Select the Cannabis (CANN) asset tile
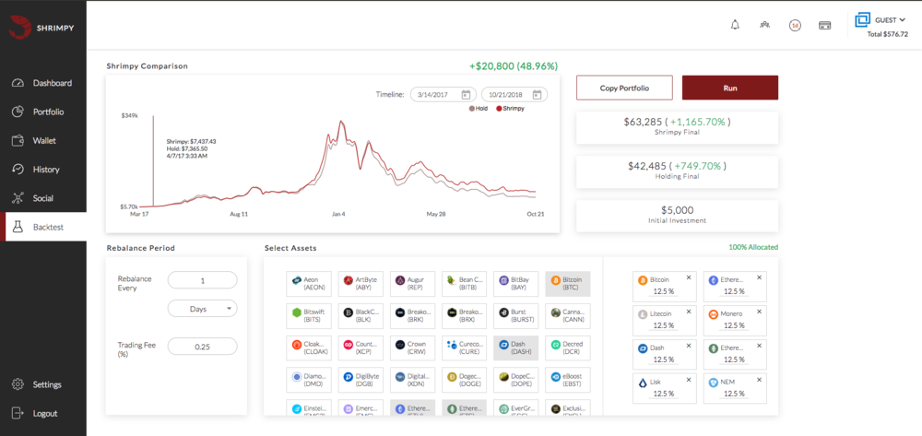This screenshot has width=922, height=436. [567, 316]
